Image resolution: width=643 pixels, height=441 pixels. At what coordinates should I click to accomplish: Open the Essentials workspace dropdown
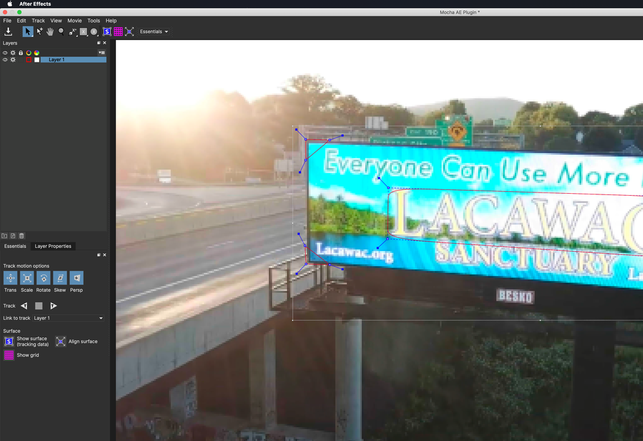tap(154, 32)
